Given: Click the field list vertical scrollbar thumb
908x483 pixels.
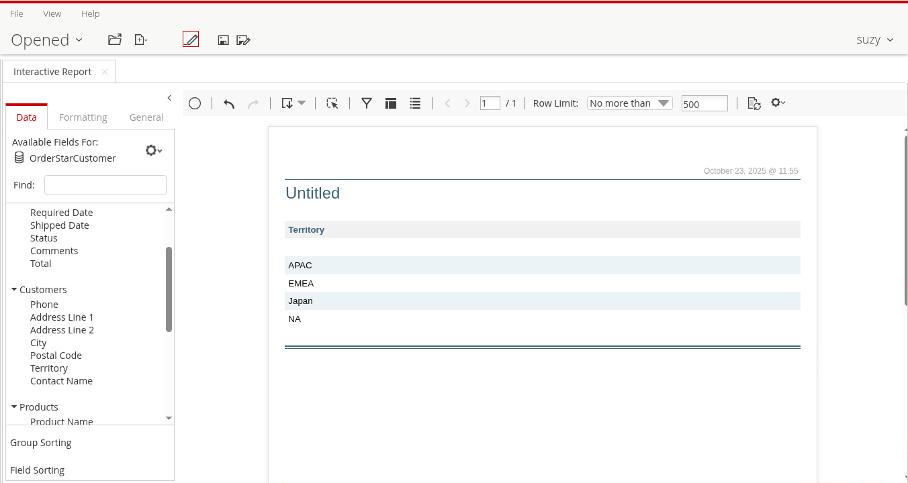Looking at the screenshot, I should click(169, 288).
